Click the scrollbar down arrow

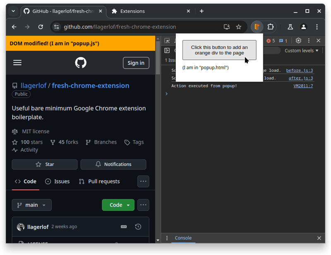click(158, 240)
